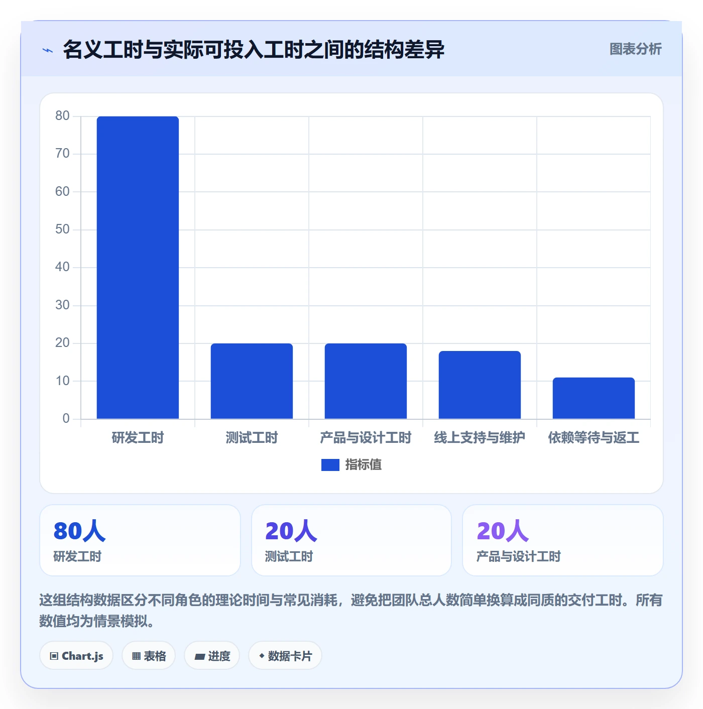Viewport: 703px width, 709px height.
Task: Click the x-axis label 研发工时
Action: pos(138,438)
